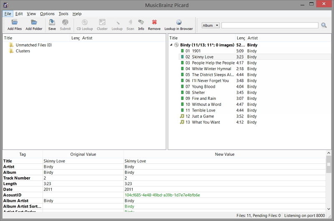Click the Length tag label
The height and width of the screenshot is (221, 334).
[10, 184]
